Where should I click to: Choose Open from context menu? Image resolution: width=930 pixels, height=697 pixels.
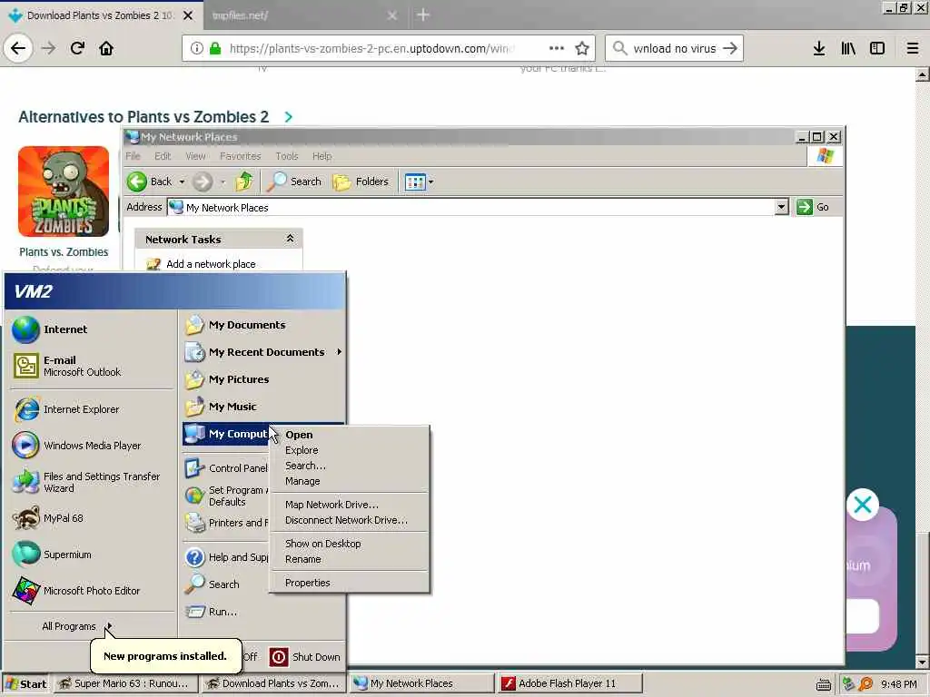click(350, 435)
